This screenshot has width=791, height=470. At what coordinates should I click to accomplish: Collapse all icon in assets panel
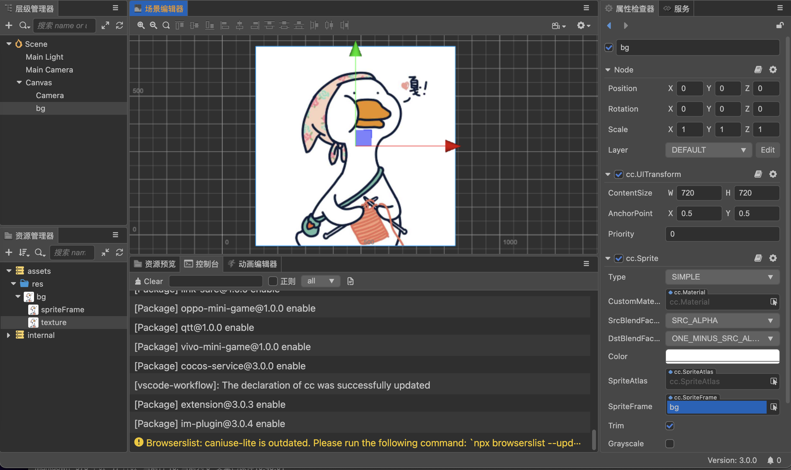tap(105, 252)
